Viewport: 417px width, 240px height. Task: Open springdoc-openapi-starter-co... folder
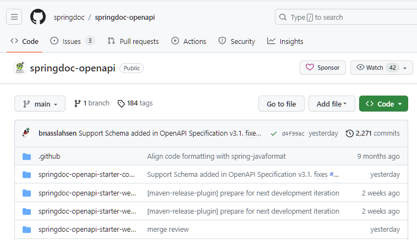coord(86,175)
